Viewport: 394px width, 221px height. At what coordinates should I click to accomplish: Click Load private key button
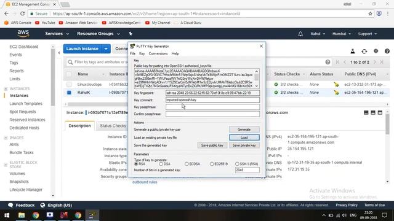pos(244,138)
